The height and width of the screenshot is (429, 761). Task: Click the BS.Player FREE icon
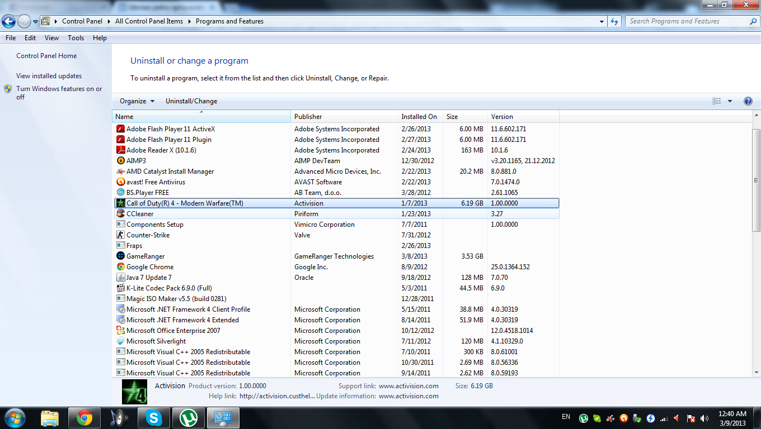[x=120, y=193]
